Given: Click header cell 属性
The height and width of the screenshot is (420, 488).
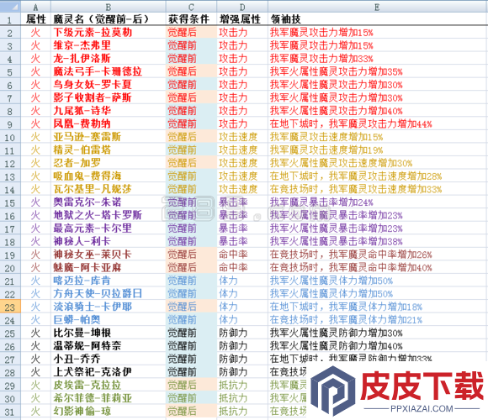Looking at the screenshot, I should [x=35, y=19].
